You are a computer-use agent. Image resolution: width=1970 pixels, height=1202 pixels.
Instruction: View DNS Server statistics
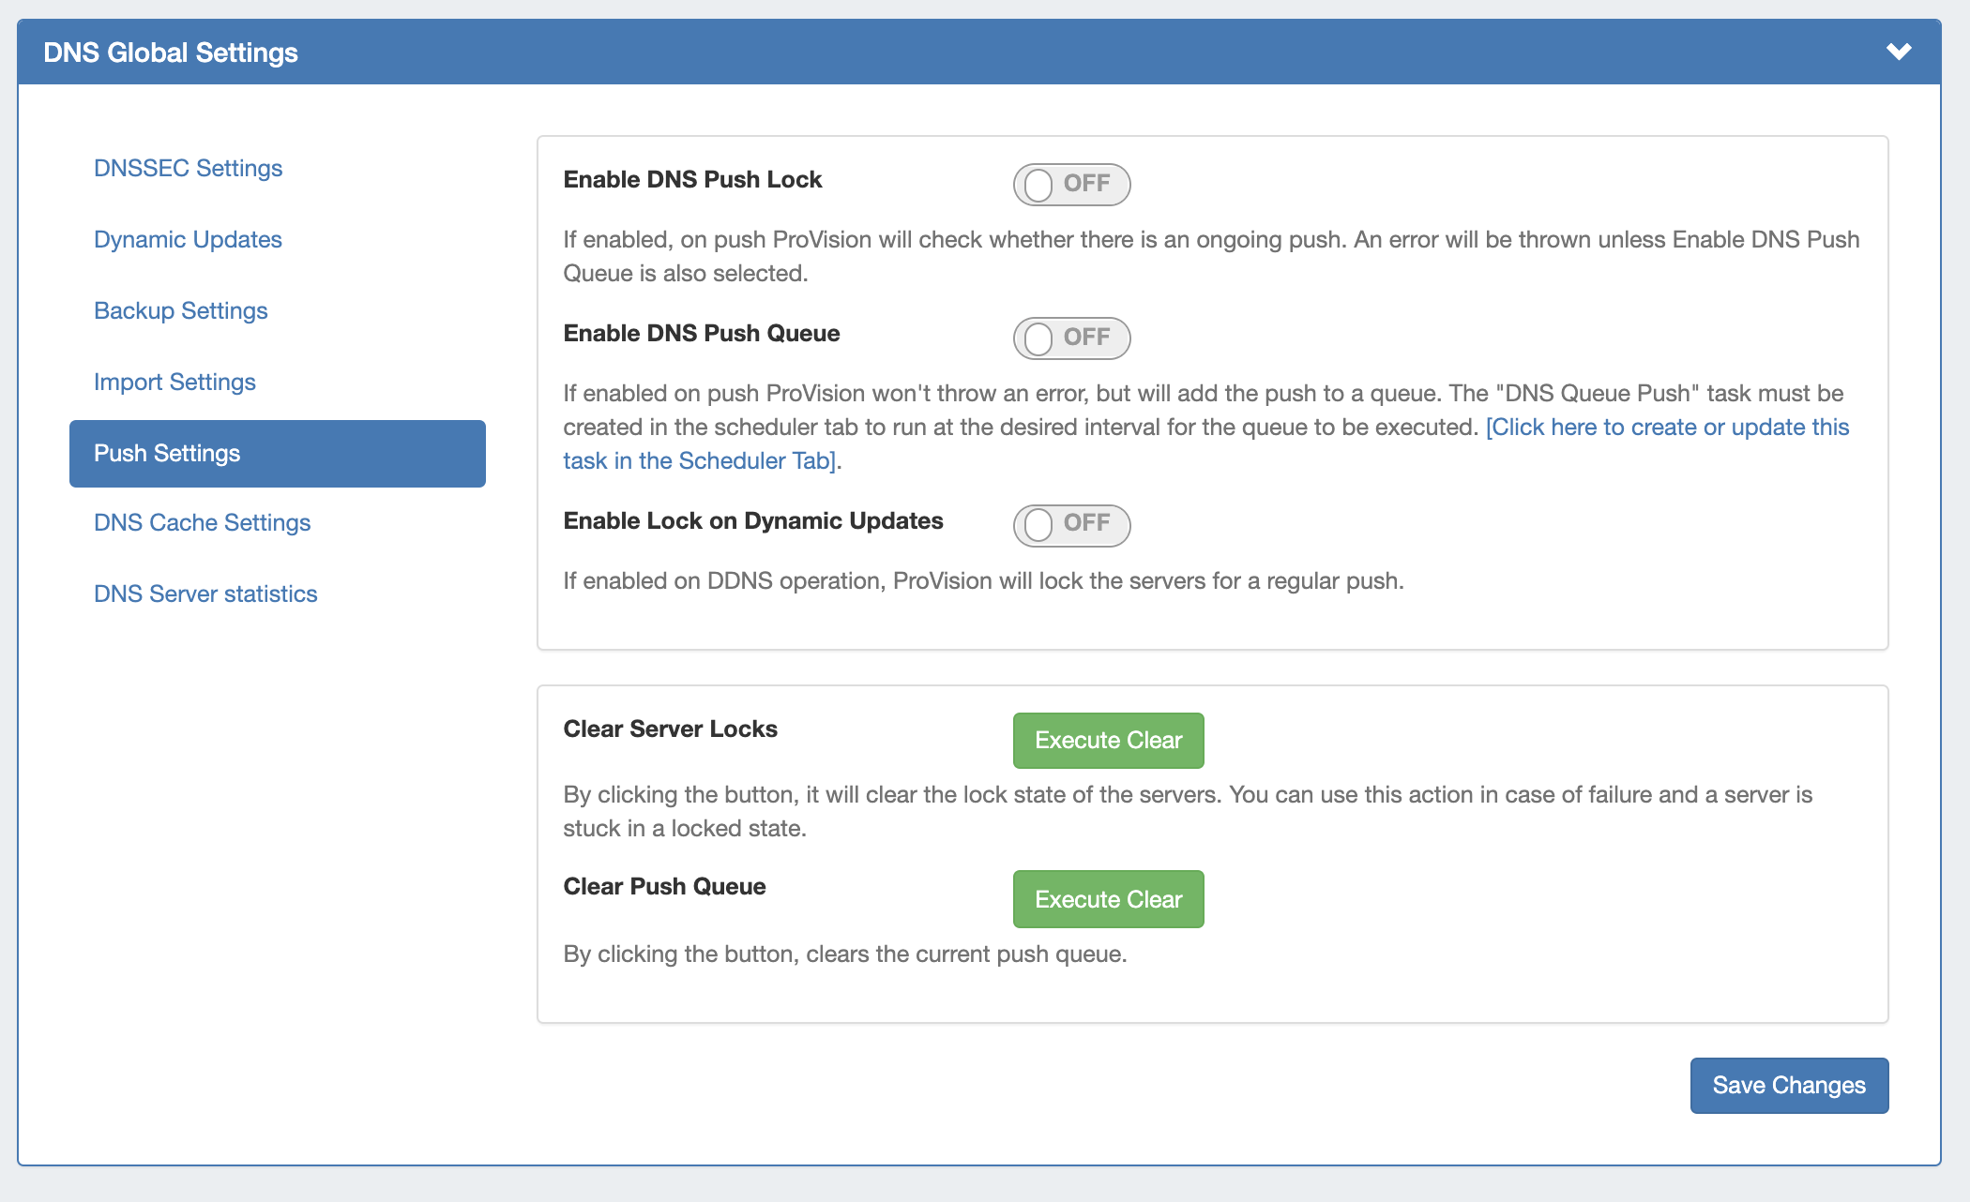pyautogui.click(x=205, y=593)
